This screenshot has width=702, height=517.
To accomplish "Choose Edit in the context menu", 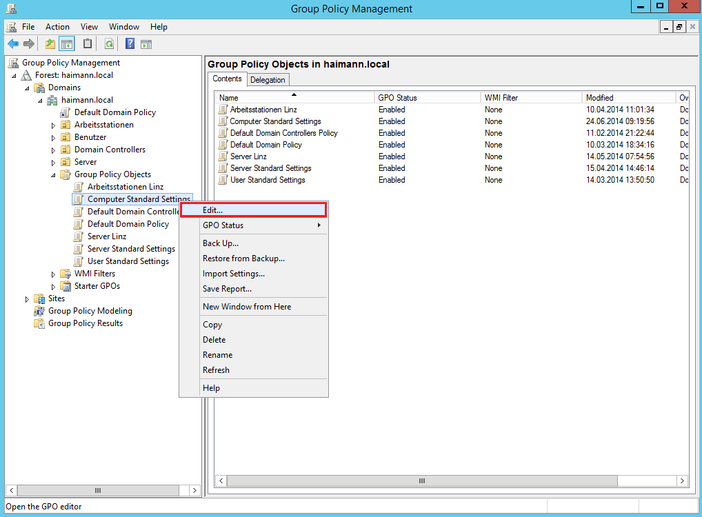I will [254, 210].
